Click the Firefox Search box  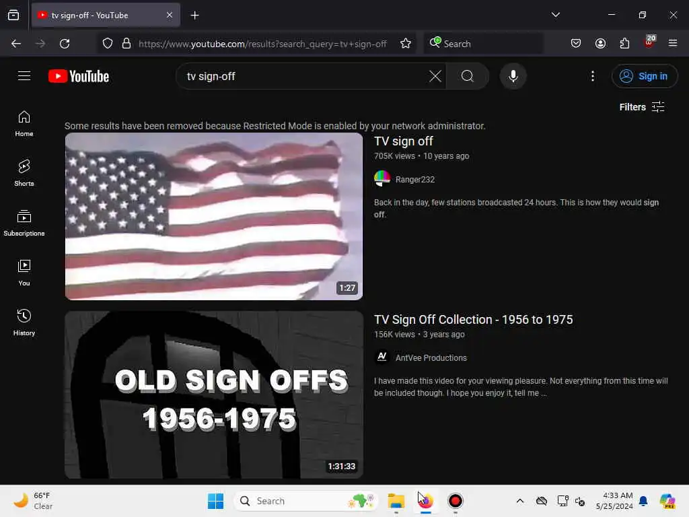coord(483,44)
